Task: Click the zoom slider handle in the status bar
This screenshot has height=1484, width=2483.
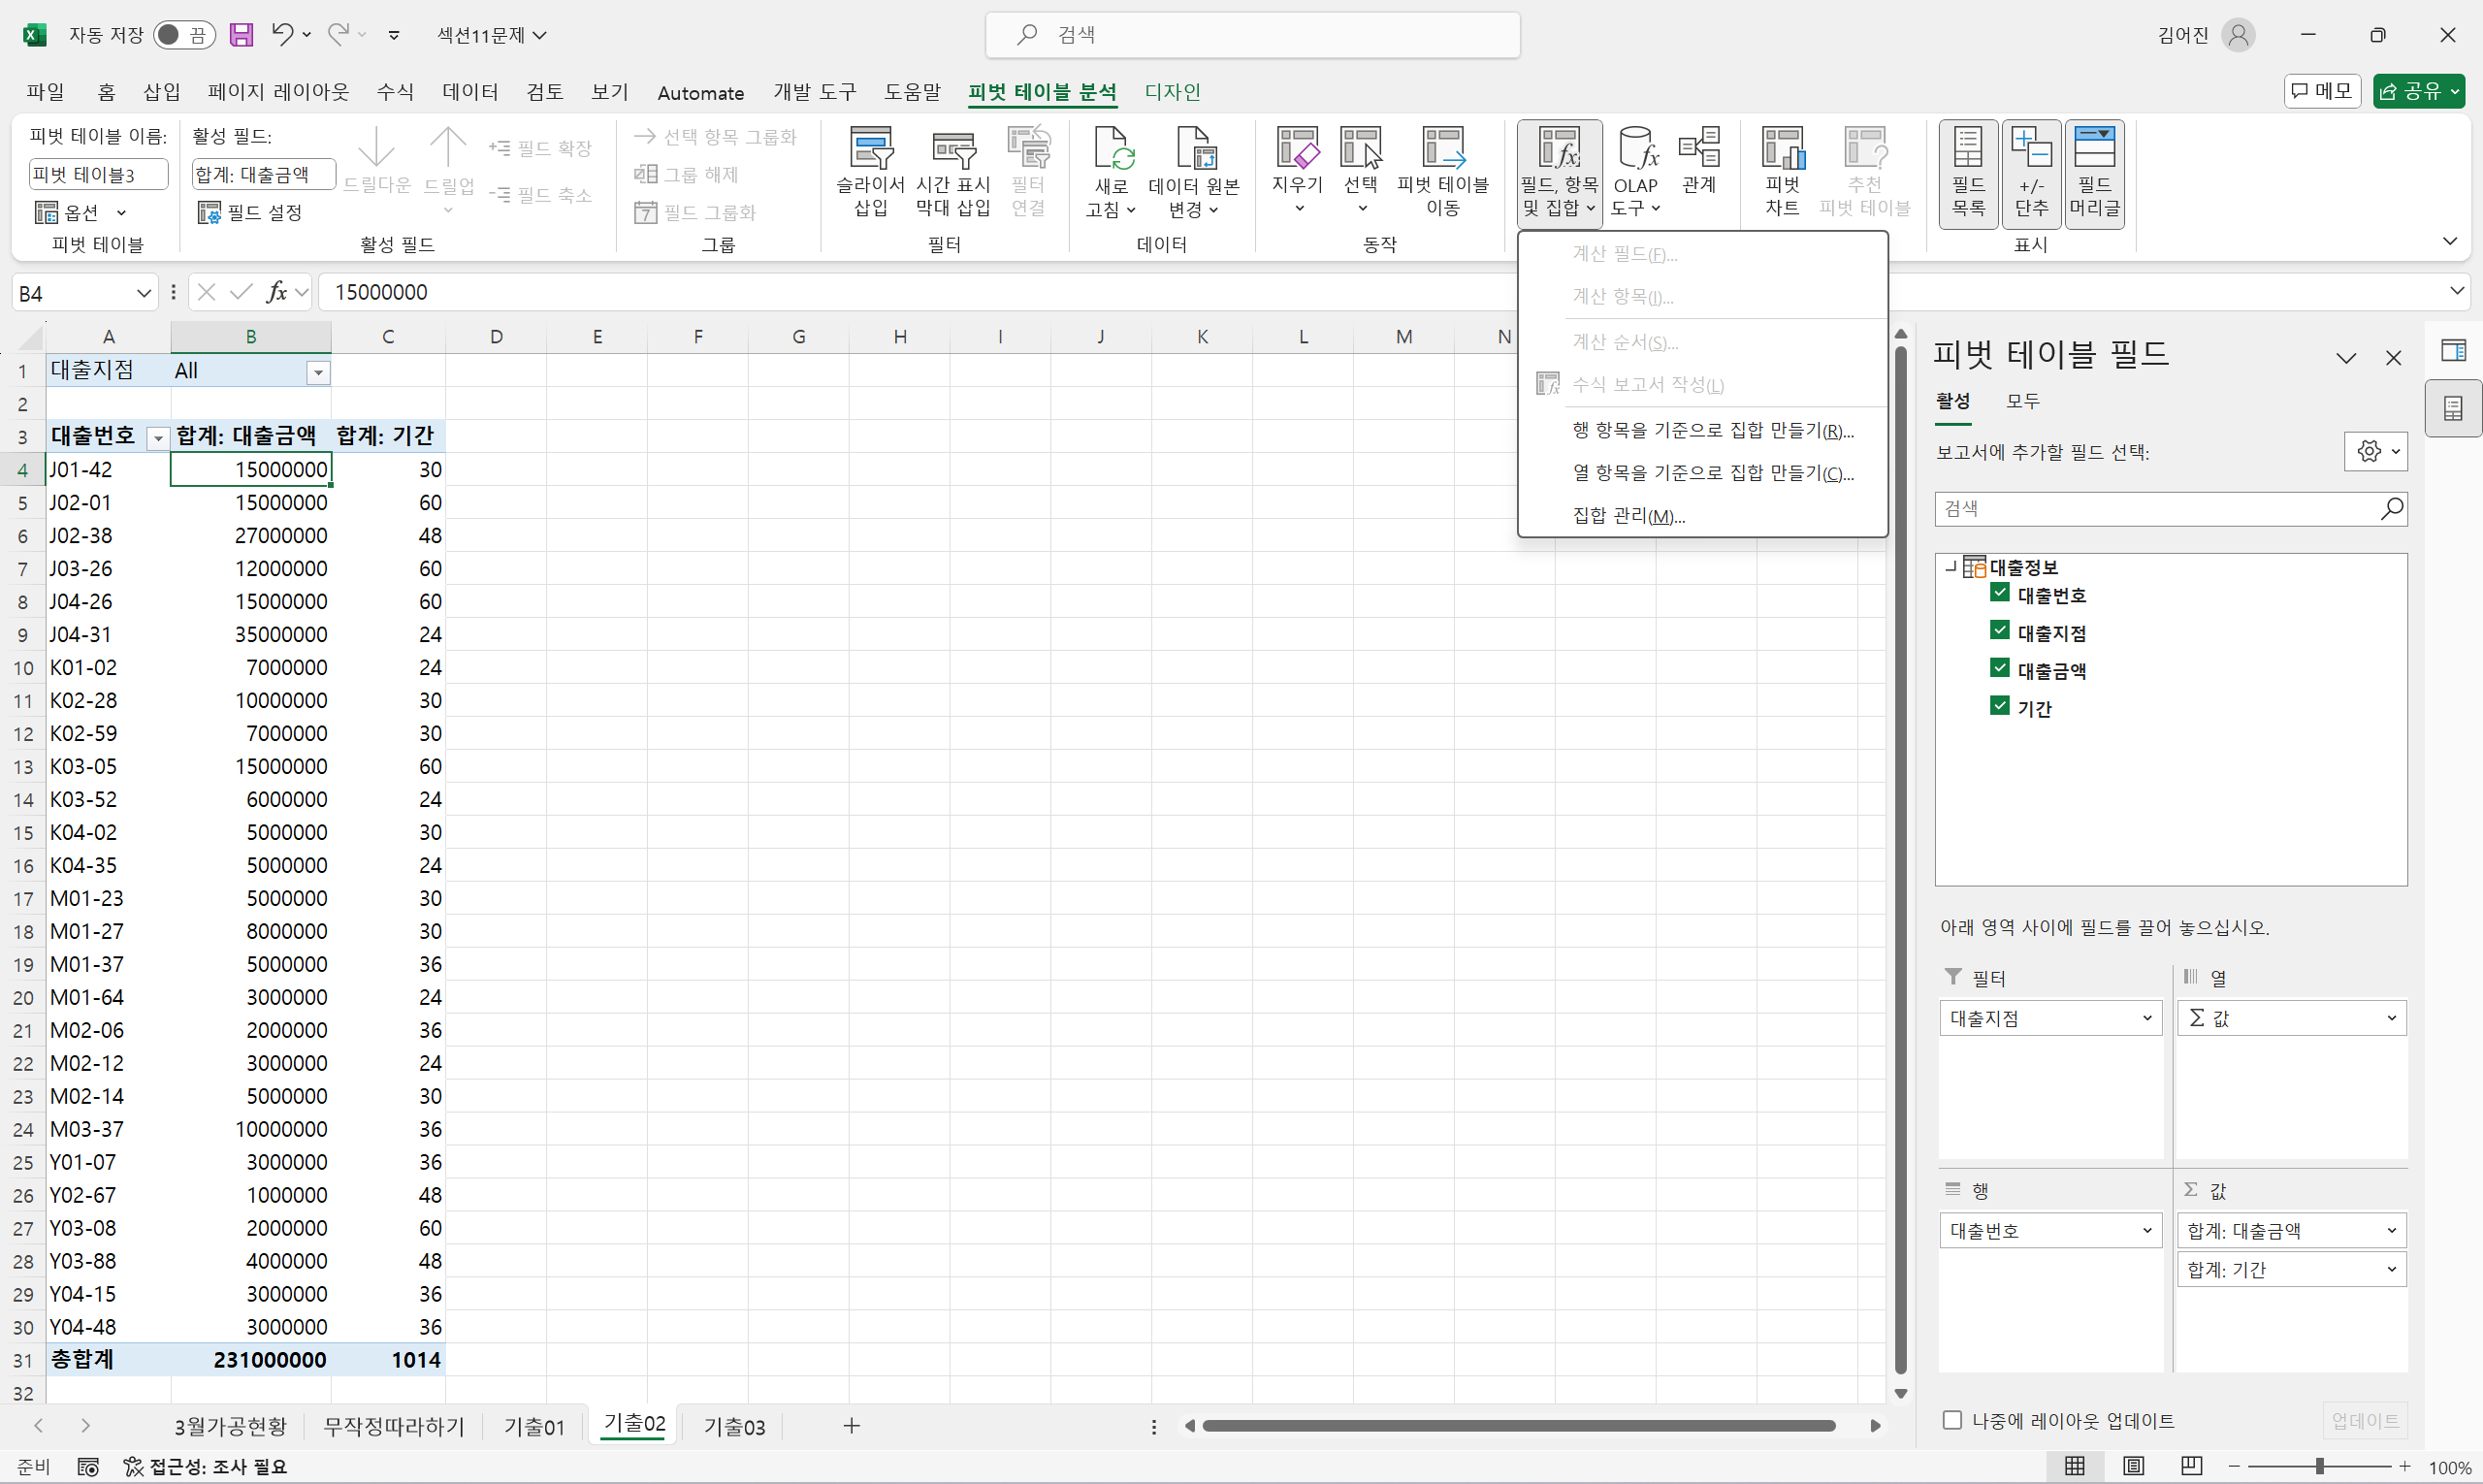Action: tap(2319, 1466)
